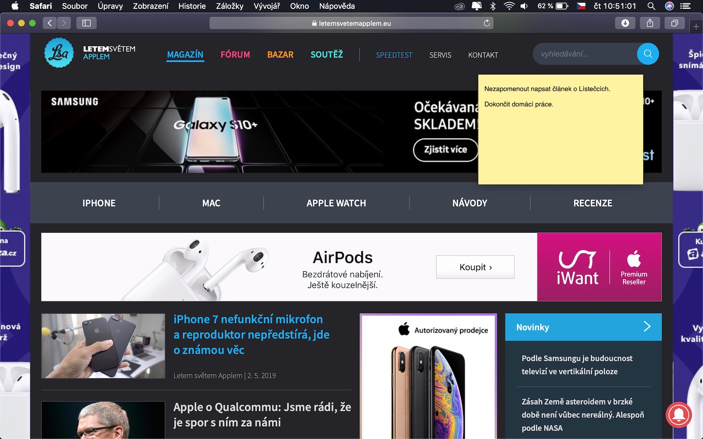
Task: Click the Samsung Galaxy S10+ phone image
Action: click(215, 130)
